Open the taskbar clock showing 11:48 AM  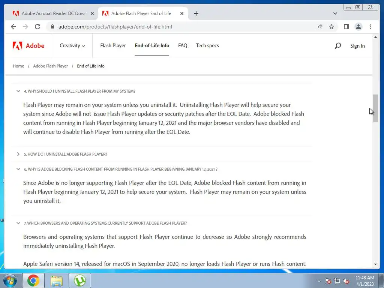(x=364, y=281)
